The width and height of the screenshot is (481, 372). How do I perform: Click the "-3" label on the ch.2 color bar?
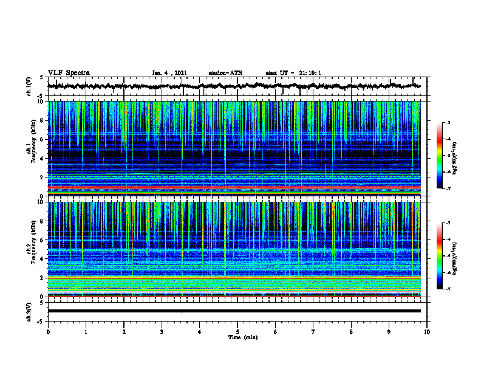(x=448, y=223)
